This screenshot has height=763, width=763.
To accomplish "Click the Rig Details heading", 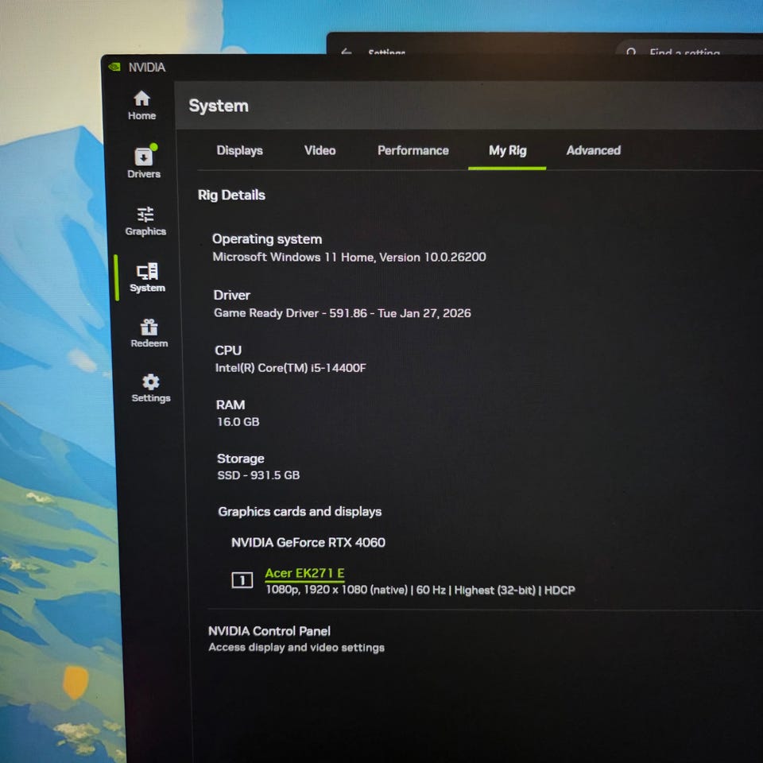I will [231, 196].
